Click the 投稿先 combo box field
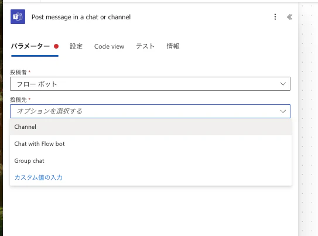The image size is (318, 236). 150,111
